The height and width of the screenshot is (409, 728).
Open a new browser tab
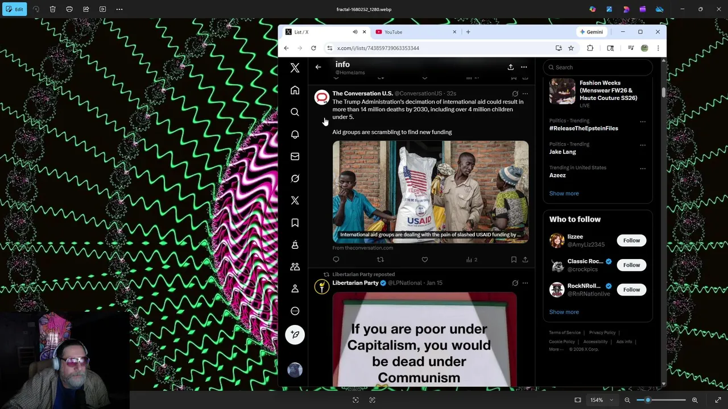pos(468,32)
